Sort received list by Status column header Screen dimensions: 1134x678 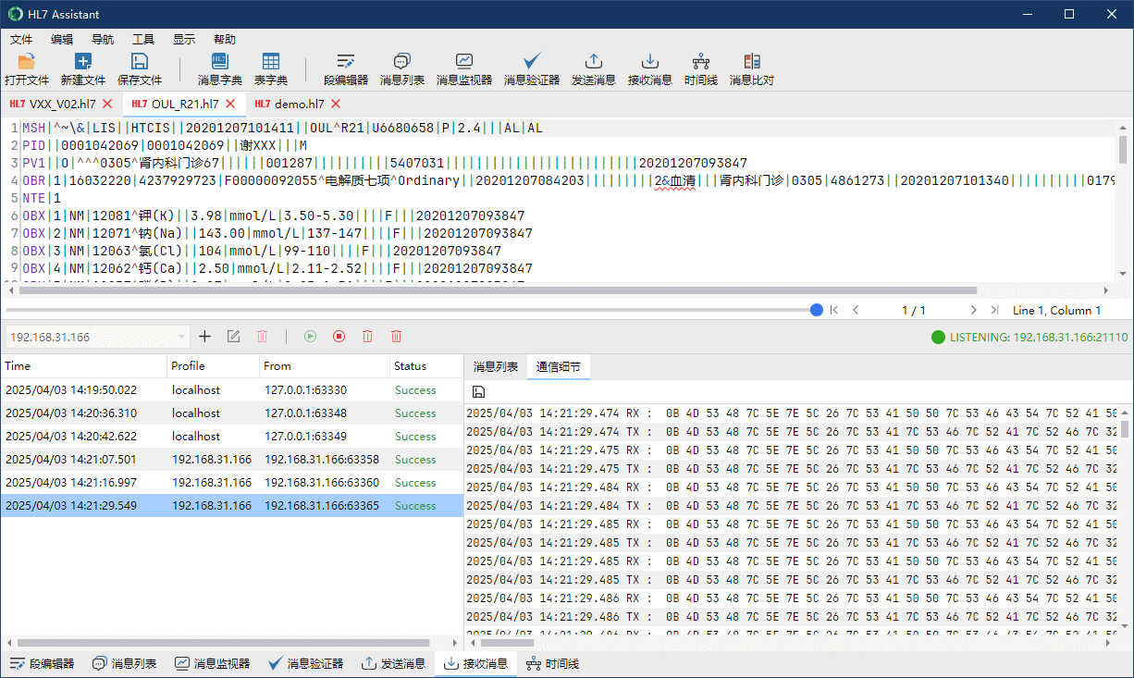(411, 366)
